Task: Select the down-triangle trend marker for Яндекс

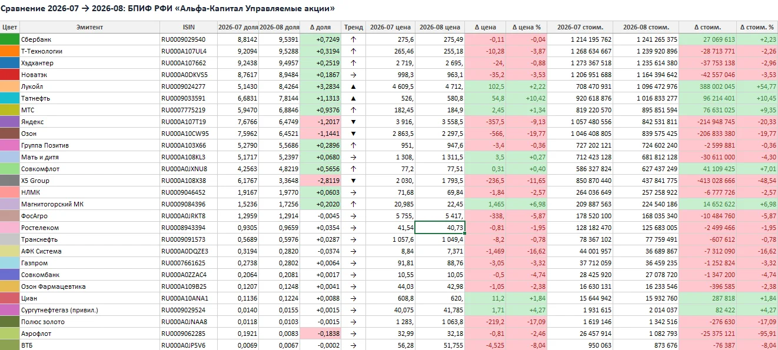Action: coord(354,122)
